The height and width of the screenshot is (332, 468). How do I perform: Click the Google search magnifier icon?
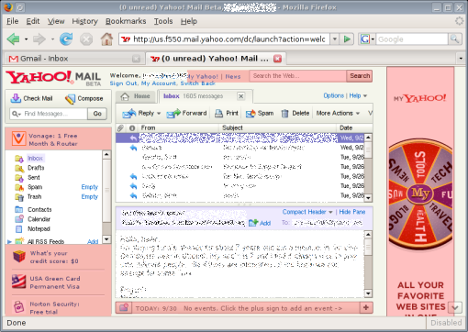455,39
